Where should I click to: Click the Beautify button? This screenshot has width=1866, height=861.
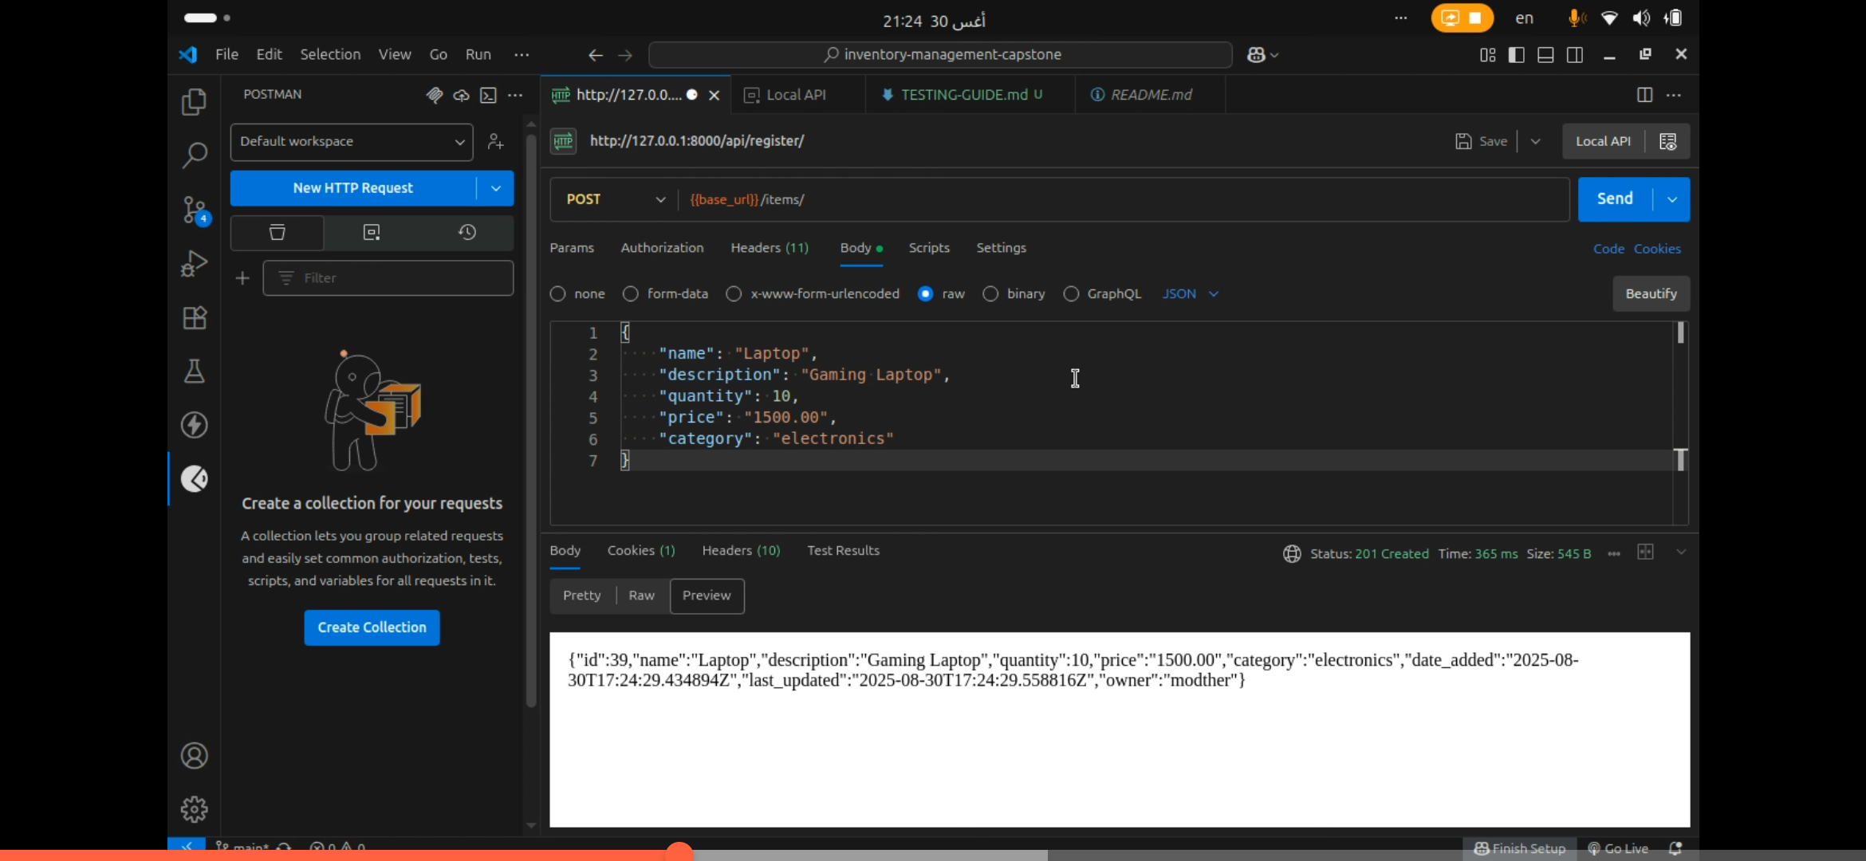click(x=1651, y=294)
